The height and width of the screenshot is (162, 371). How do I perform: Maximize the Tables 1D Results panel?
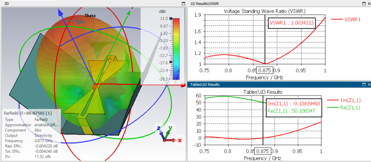coord(364,84)
